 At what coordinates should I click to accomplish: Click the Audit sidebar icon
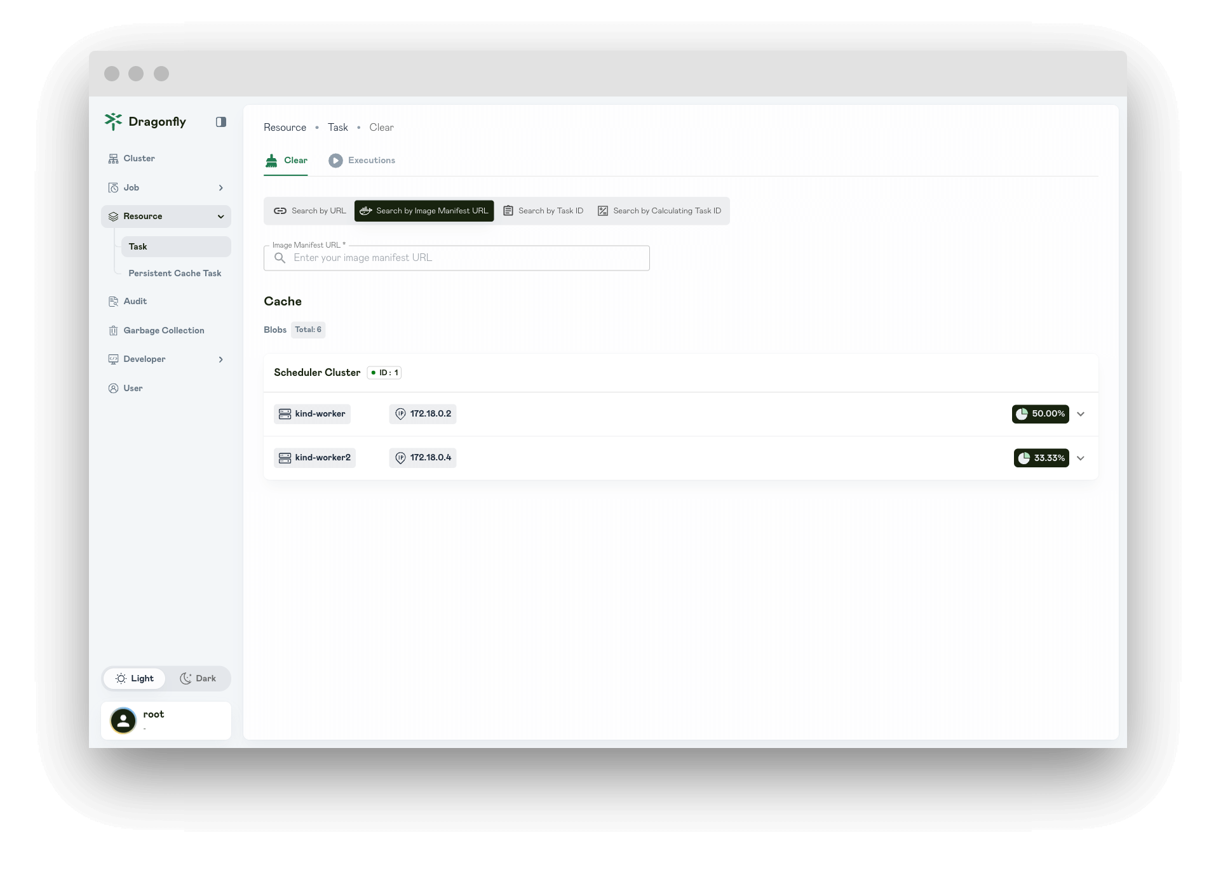coord(113,302)
